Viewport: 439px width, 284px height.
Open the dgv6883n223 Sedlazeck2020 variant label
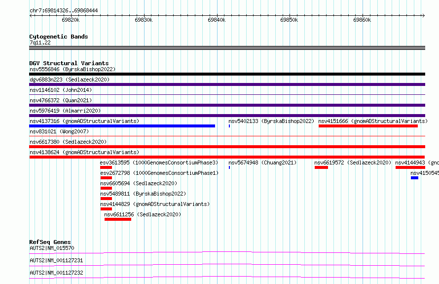[70, 80]
